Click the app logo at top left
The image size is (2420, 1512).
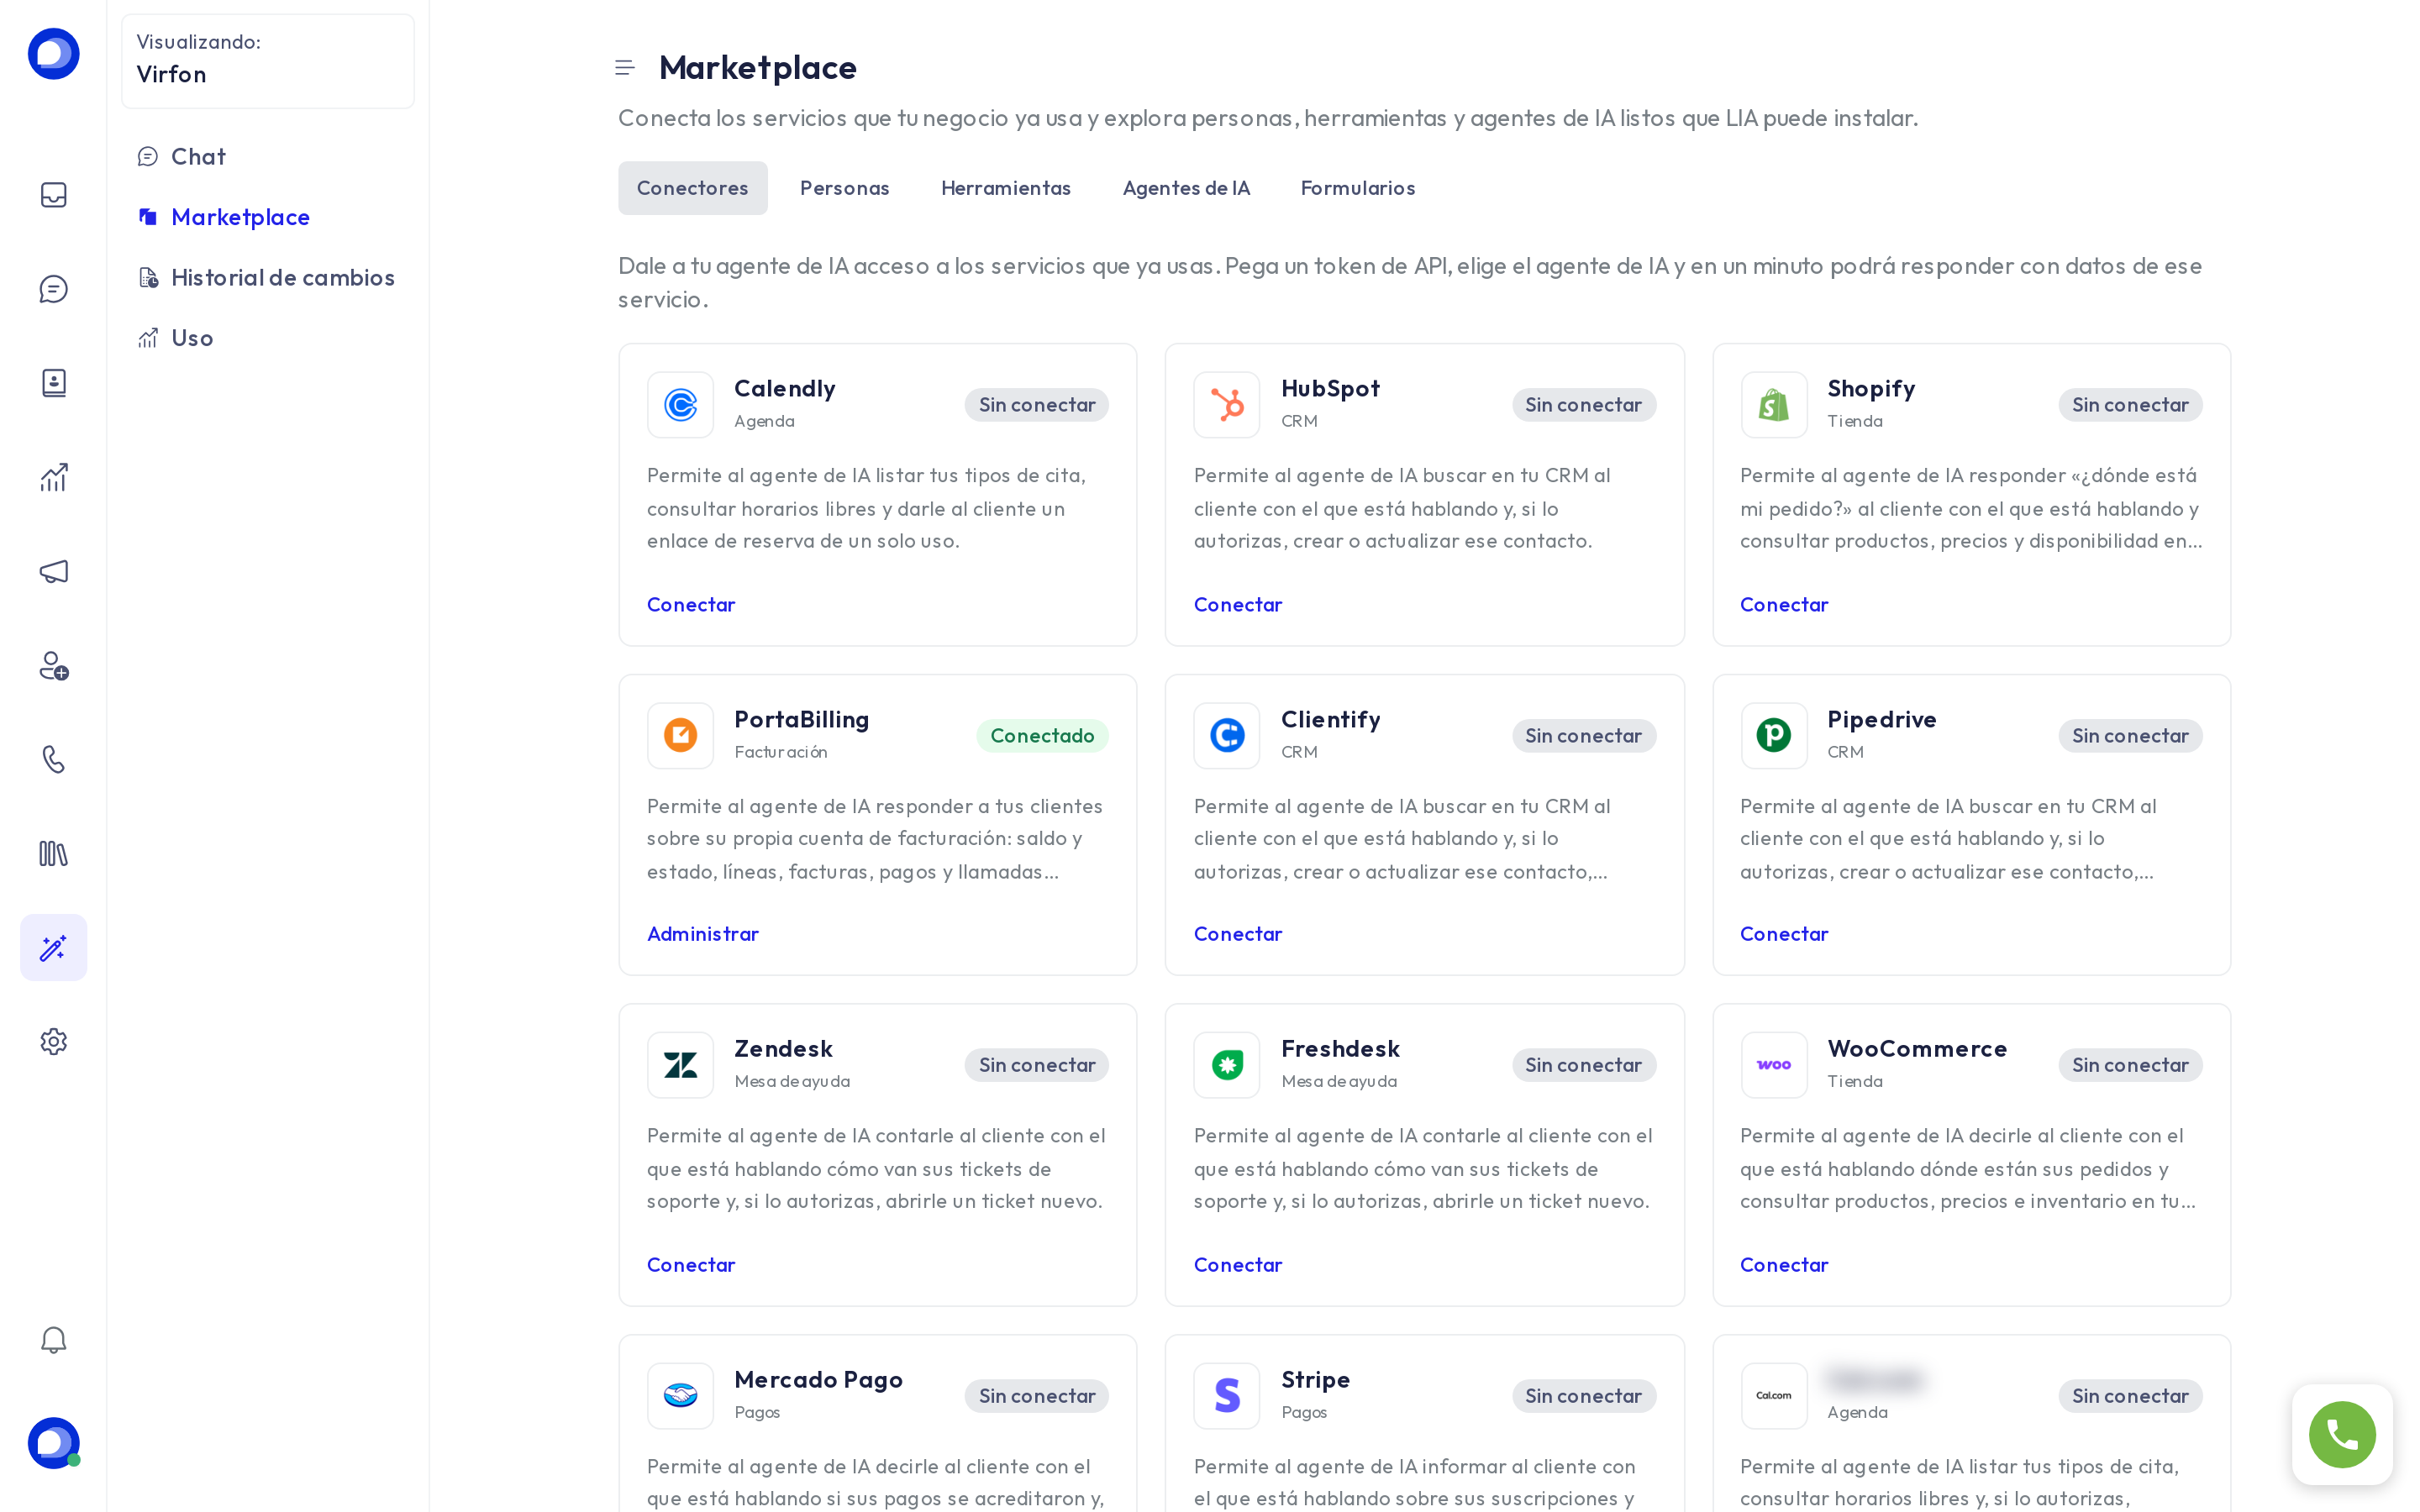click(53, 53)
